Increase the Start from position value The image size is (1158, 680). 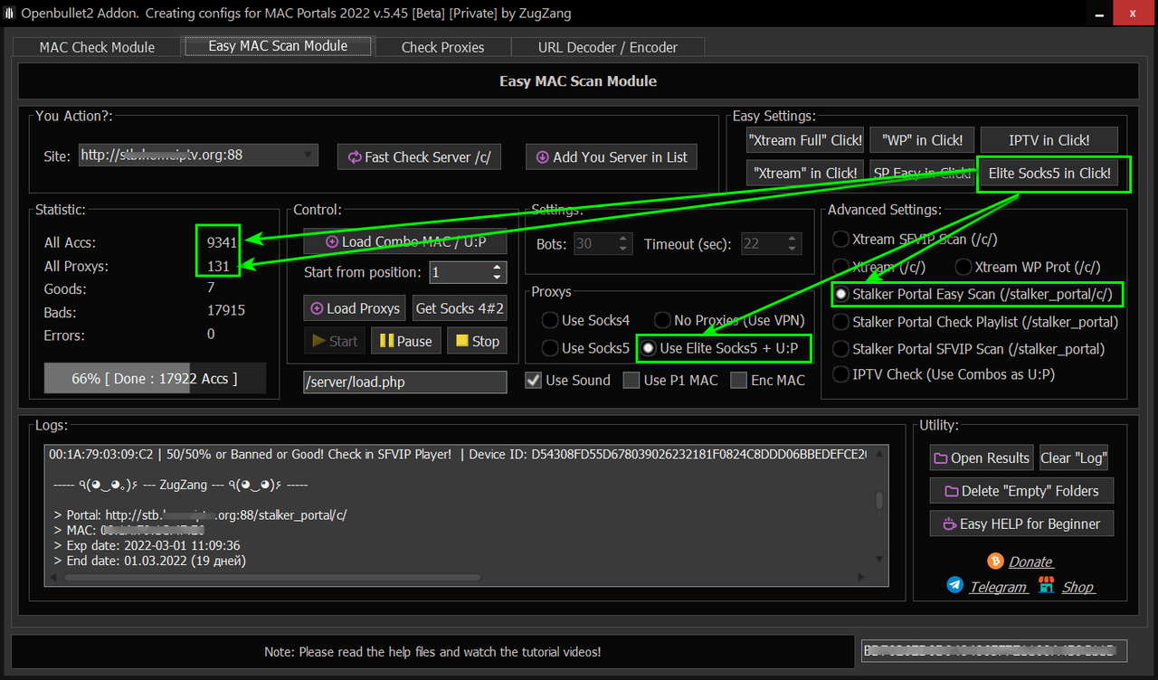498,268
